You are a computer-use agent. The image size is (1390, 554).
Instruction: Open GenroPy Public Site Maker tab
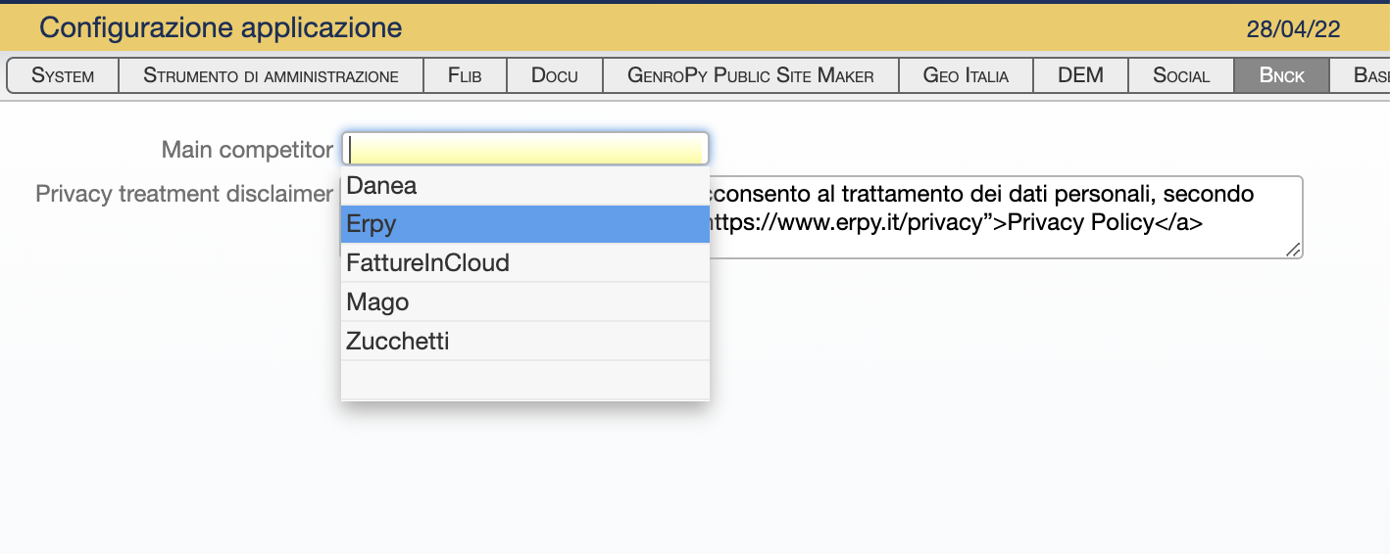tap(750, 75)
